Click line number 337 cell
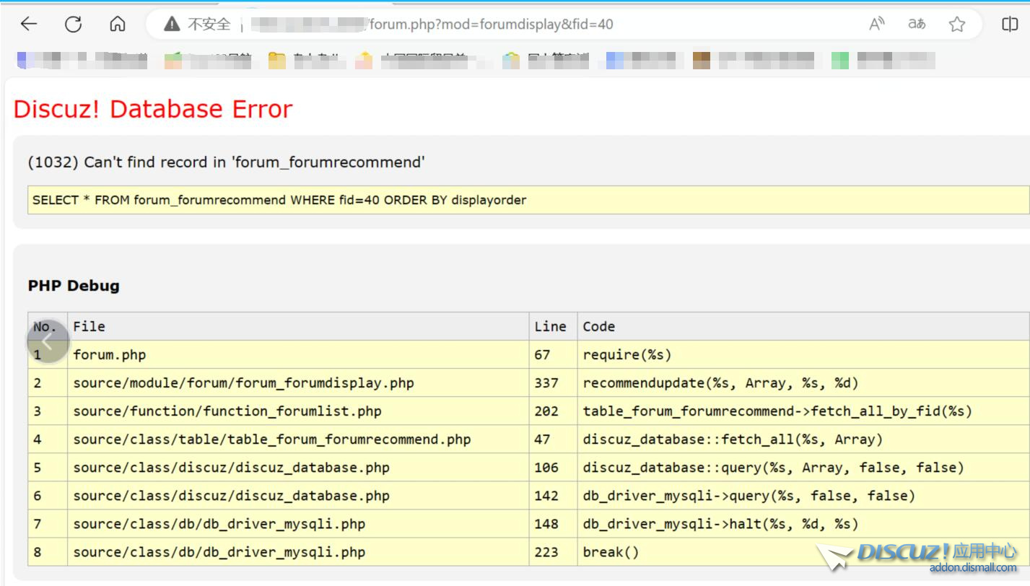 553,382
